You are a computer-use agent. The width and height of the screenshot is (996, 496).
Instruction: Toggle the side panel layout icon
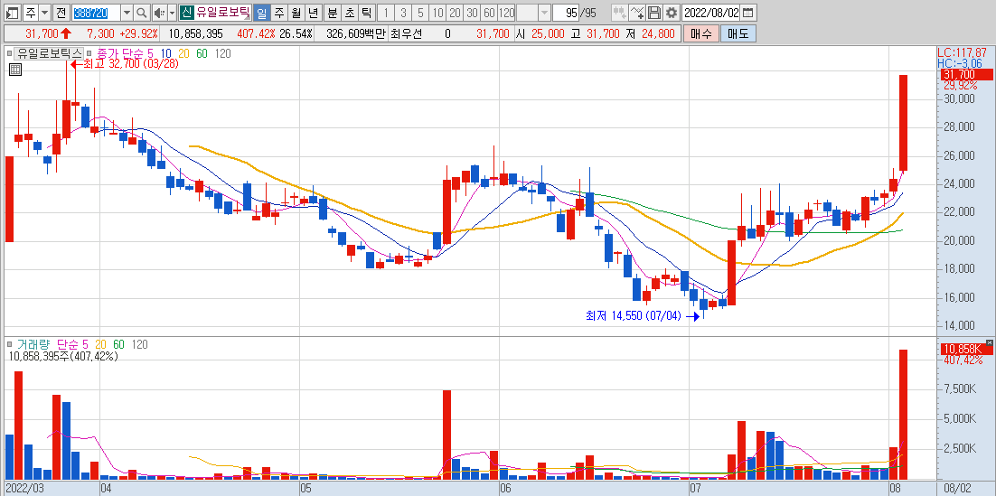tap(13, 13)
